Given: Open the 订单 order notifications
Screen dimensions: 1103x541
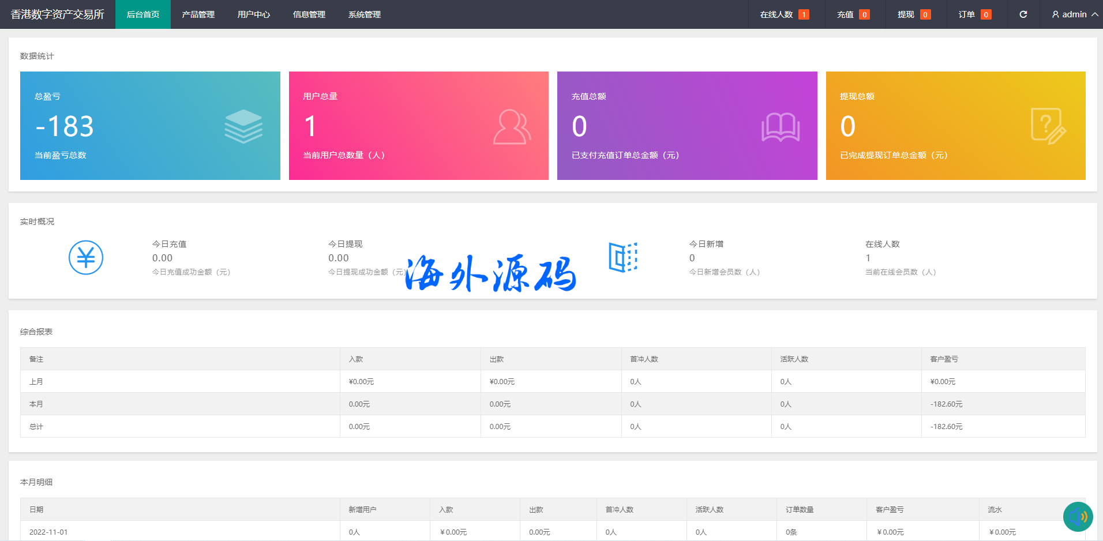Looking at the screenshot, I should pyautogui.click(x=974, y=14).
